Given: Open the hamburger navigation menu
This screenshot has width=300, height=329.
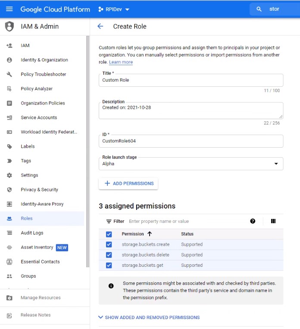Looking at the screenshot, I should (x=9, y=9).
